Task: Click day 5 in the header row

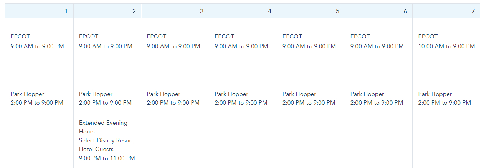Action: tap(337, 12)
